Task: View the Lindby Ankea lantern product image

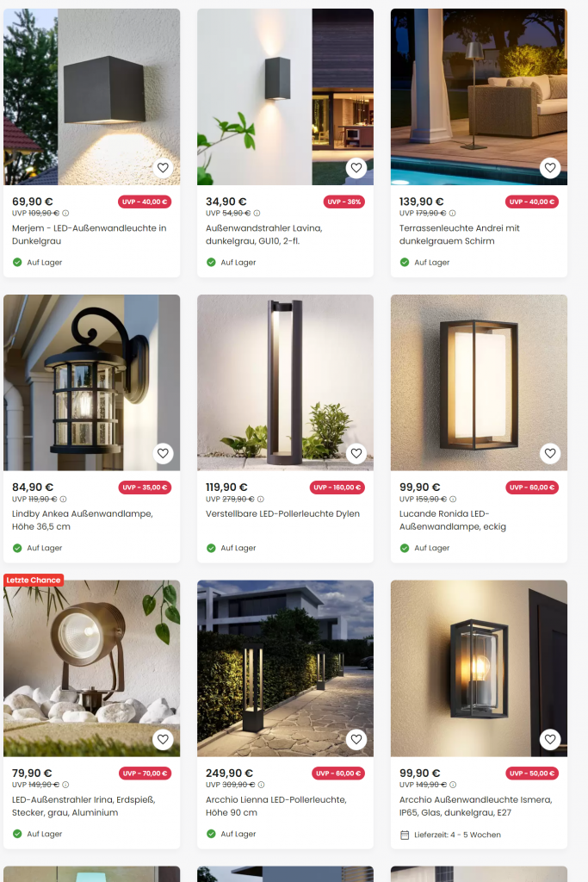Action: pyautogui.click(x=91, y=382)
